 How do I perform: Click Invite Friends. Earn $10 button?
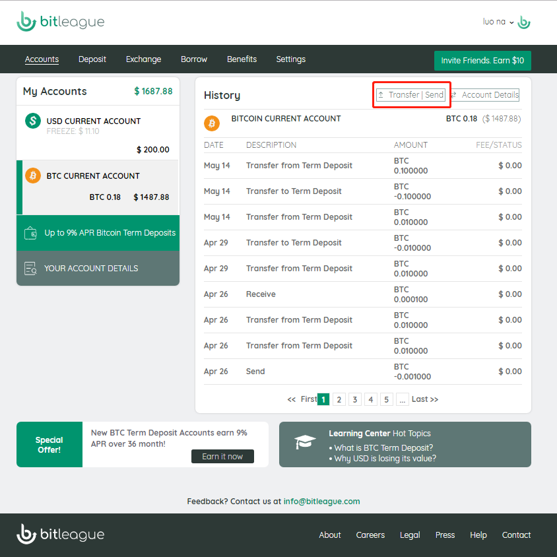coord(482,61)
